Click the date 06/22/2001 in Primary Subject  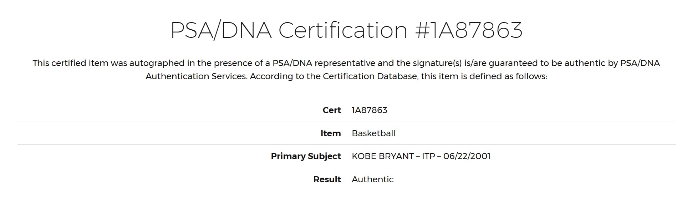[467, 156]
